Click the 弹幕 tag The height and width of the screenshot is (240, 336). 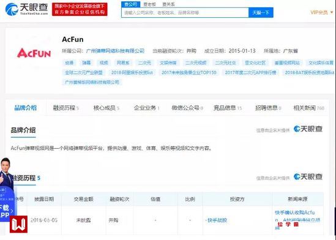point(86,62)
